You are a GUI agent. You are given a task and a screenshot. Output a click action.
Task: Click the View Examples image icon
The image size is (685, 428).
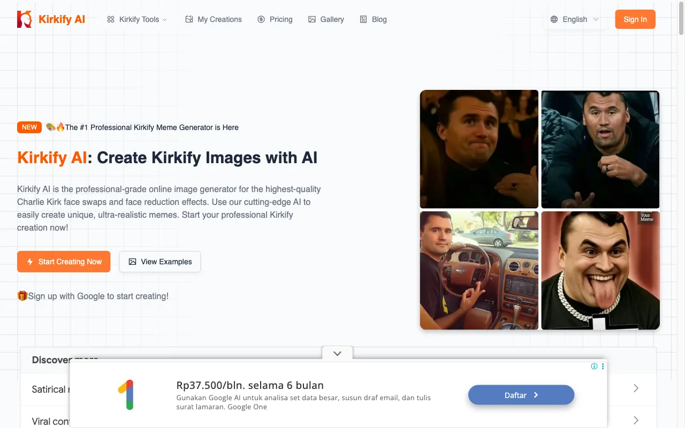132,262
